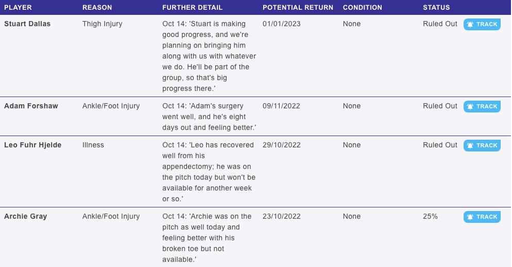Track Leo Fuhr Hjelde updates
Viewport: 512px width, 267px height.
coord(482,145)
